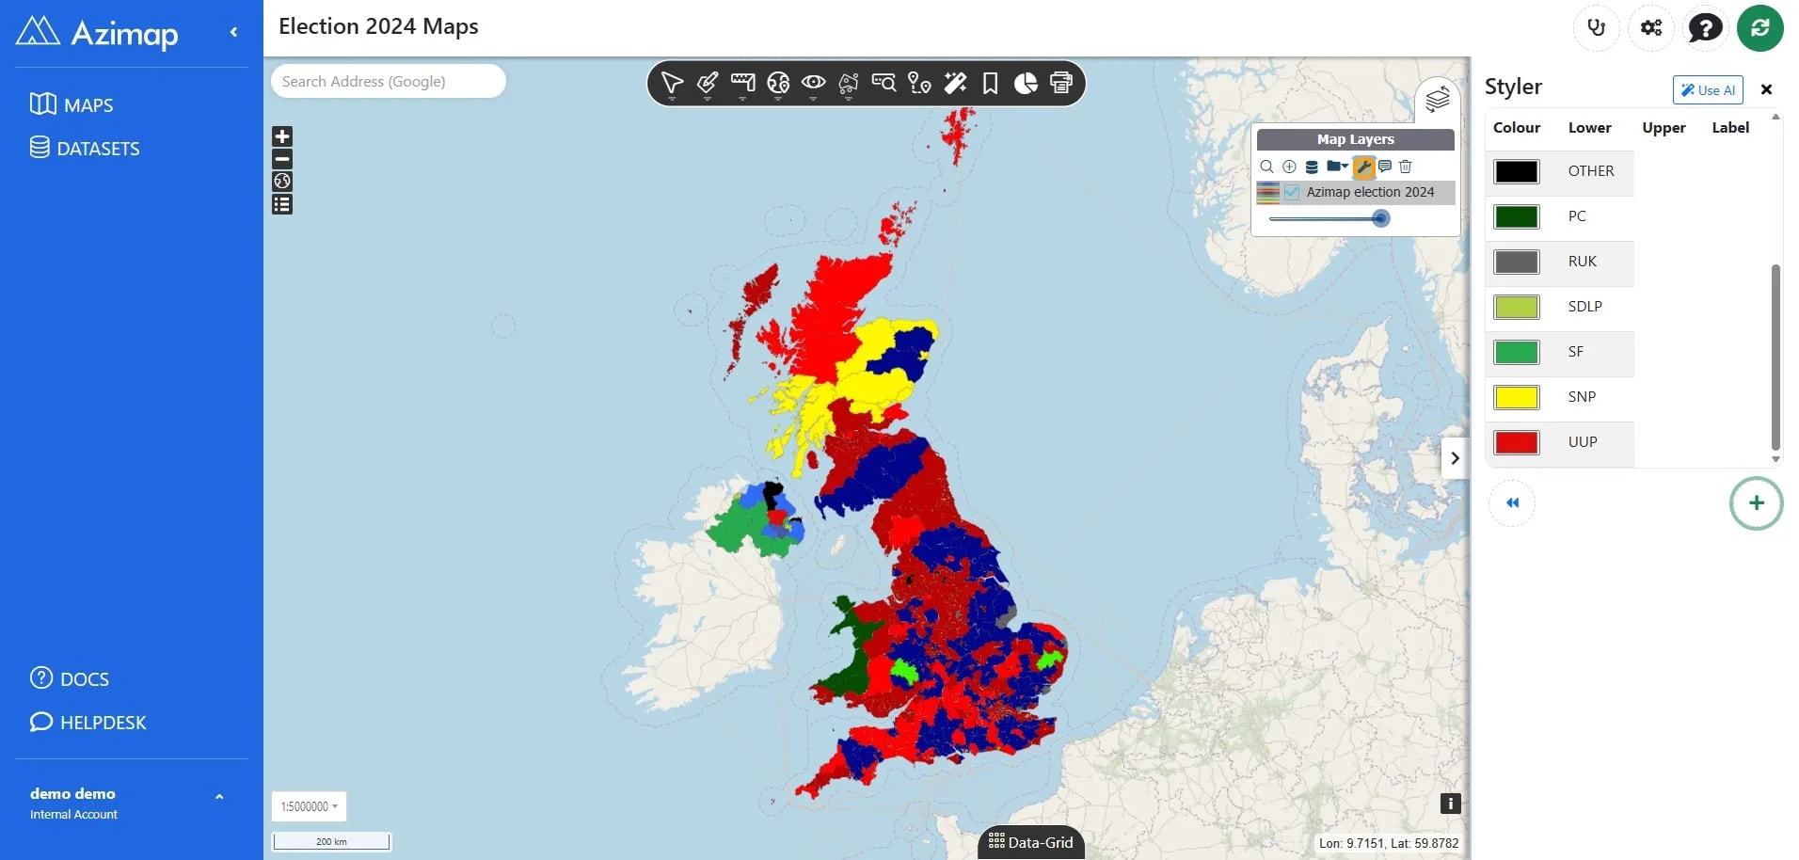Delete layer using the trash icon

tap(1406, 167)
